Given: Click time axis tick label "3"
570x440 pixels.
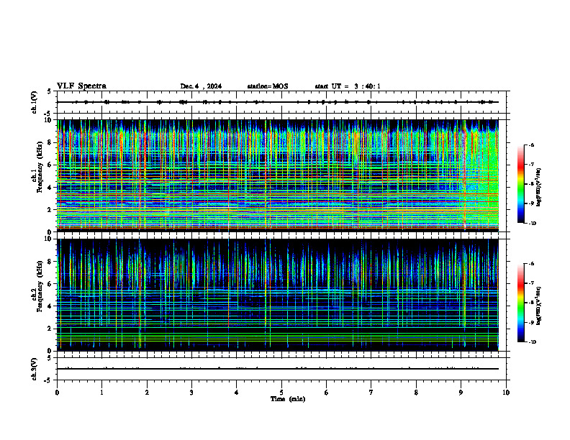Looking at the screenshot, I should pyautogui.click(x=191, y=393).
